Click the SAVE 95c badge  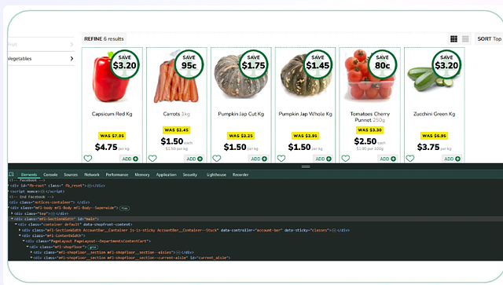189,64
